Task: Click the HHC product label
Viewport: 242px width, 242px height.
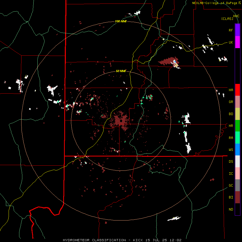Action: (236, 16)
